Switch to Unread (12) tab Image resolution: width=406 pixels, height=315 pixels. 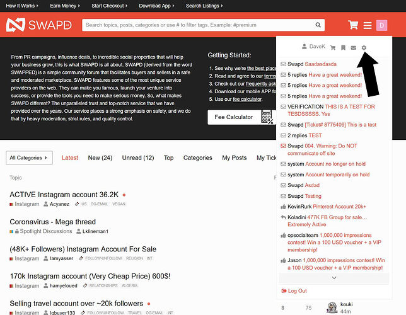point(138,158)
